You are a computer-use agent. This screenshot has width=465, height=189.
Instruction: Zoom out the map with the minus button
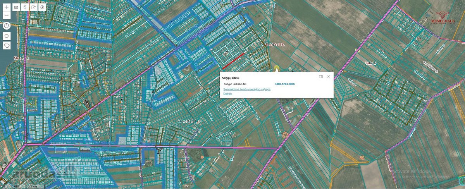point(7,16)
